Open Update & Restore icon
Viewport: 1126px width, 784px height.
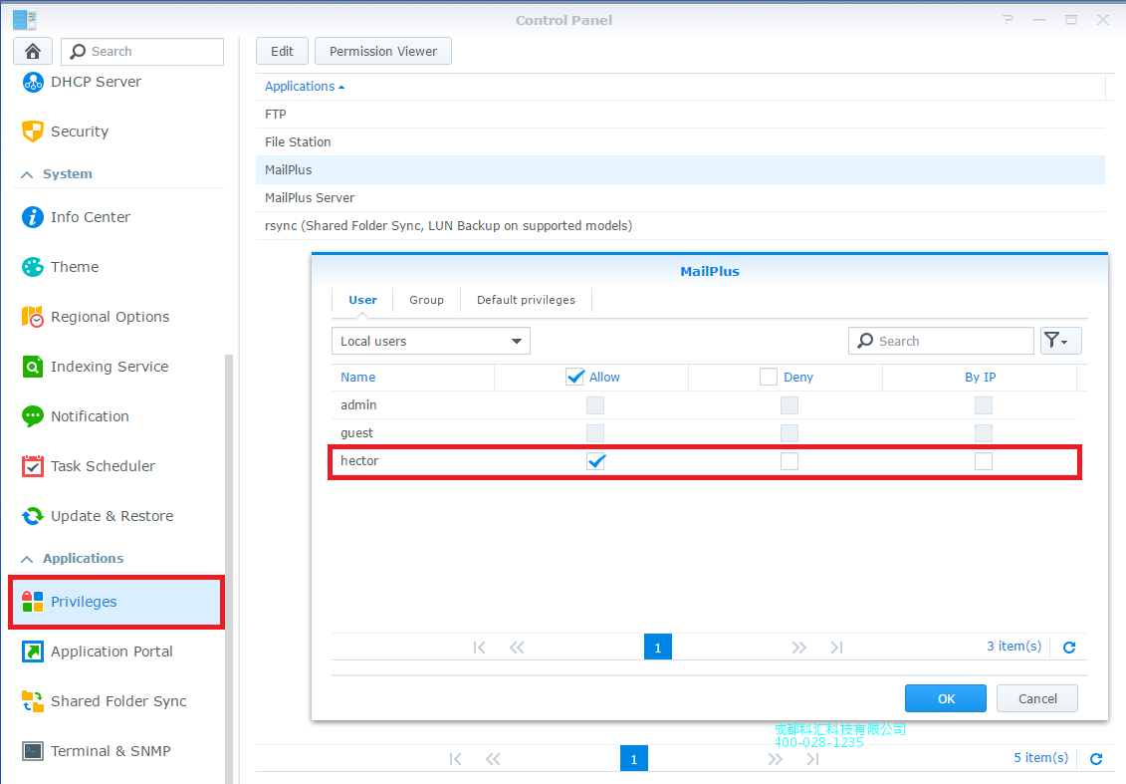point(33,516)
